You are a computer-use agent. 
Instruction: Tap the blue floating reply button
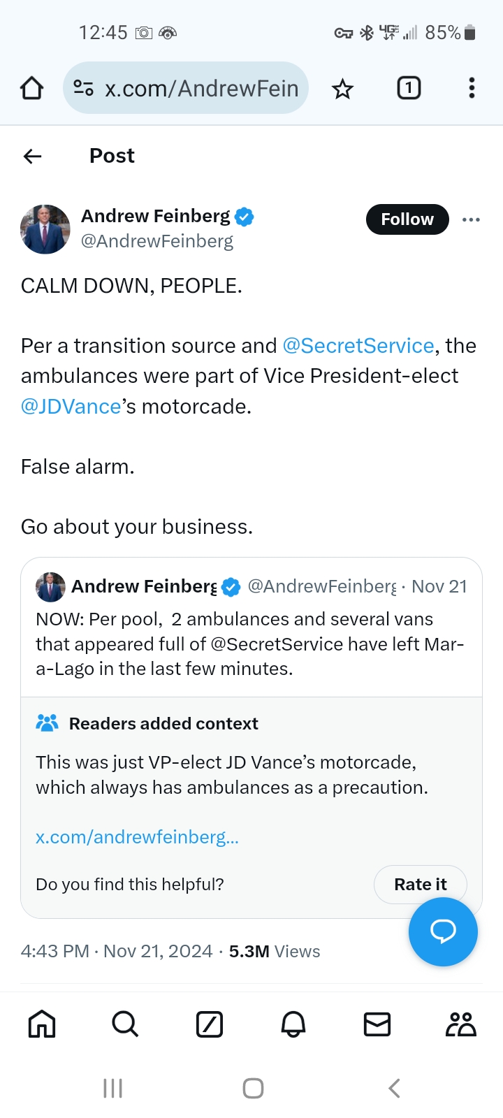coord(443,931)
